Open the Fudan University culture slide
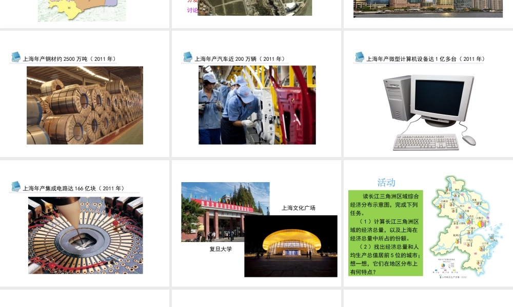Screen dimensions: 513x307 (x=256, y=223)
